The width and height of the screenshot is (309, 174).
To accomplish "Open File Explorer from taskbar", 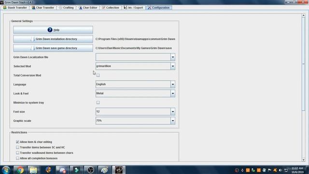I will pos(33,170).
